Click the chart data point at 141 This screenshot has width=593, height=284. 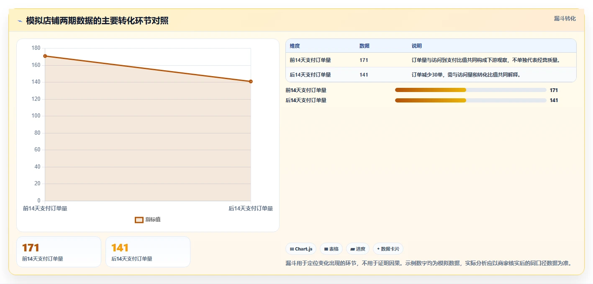[251, 82]
